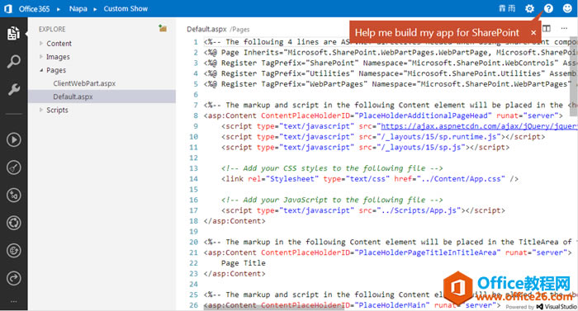Open Settings gear in top bar
Screen dimensions: 578x311
pos(529,8)
